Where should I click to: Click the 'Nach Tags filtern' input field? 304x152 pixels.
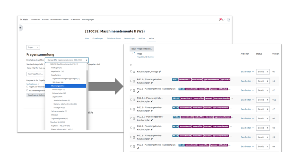(36, 74)
